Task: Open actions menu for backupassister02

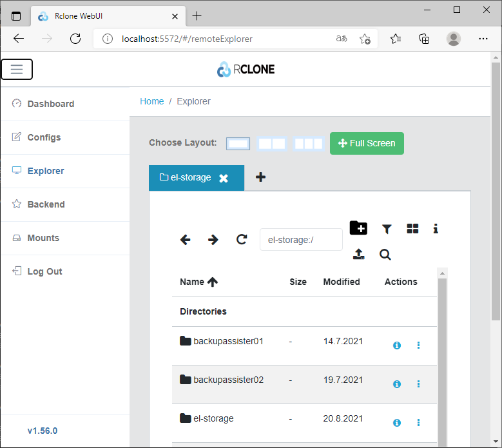Action: (x=418, y=384)
